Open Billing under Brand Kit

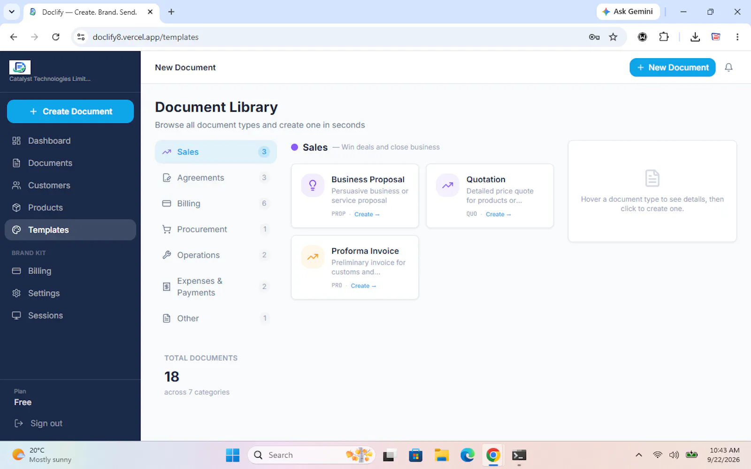pyautogui.click(x=70, y=271)
